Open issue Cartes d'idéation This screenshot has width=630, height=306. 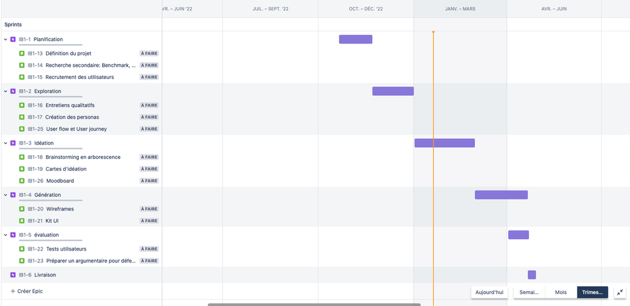coord(66,169)
